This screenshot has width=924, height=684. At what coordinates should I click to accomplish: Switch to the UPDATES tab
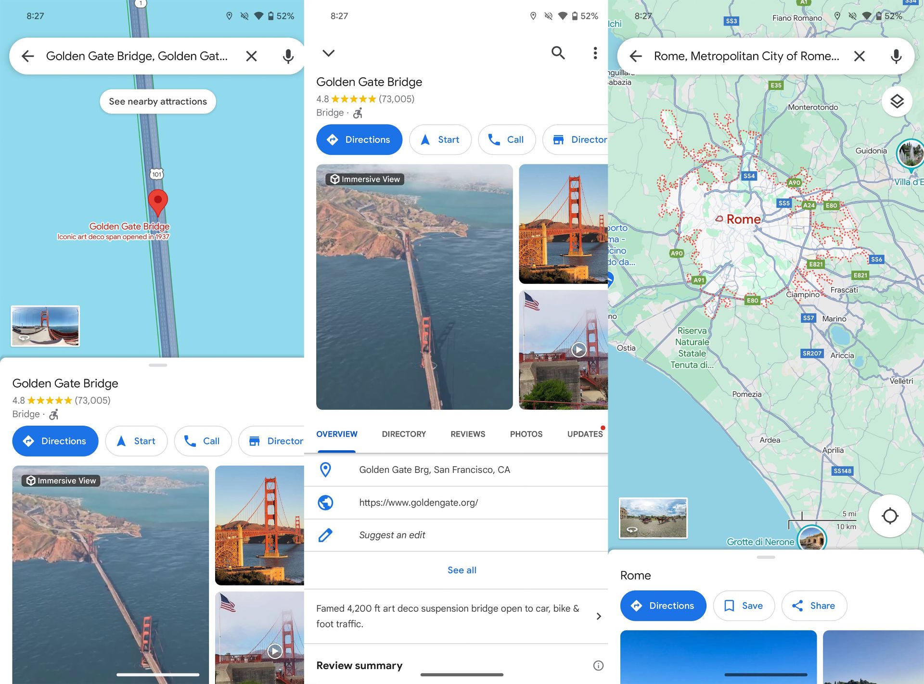[x=585, y=434]
